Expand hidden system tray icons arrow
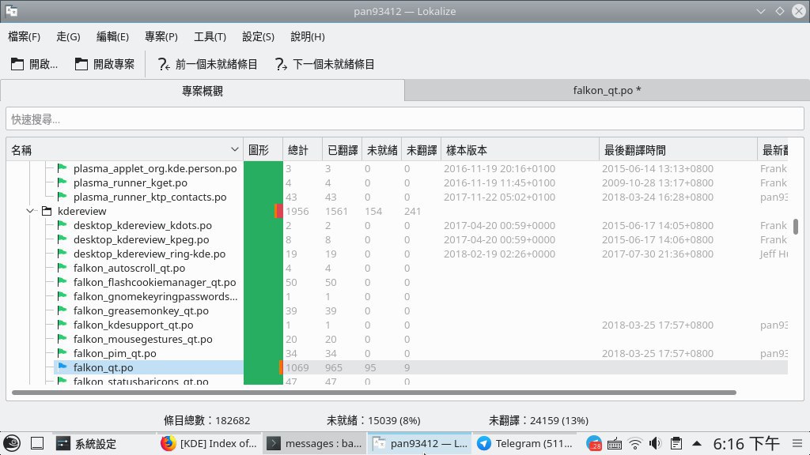This screenshot has height=455, width=810. 696,443
